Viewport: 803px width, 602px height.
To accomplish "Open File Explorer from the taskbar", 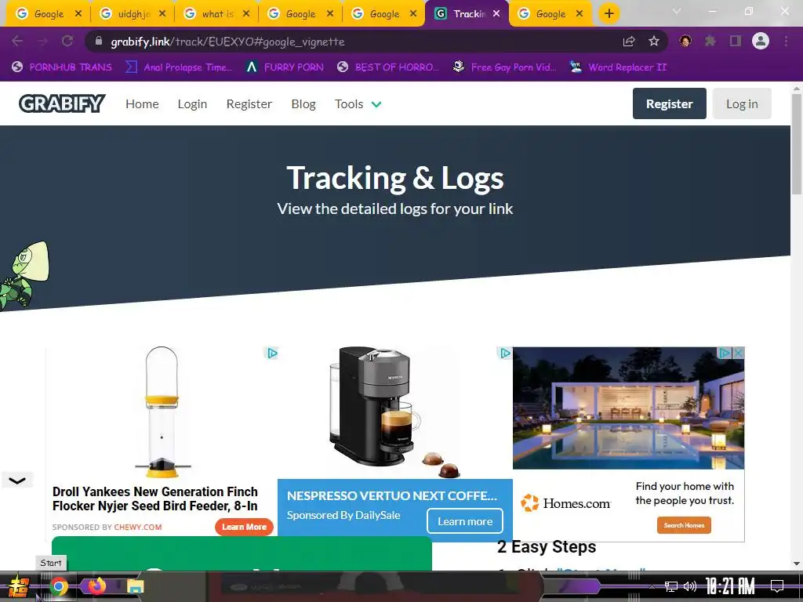I will (x=135, y=586).
